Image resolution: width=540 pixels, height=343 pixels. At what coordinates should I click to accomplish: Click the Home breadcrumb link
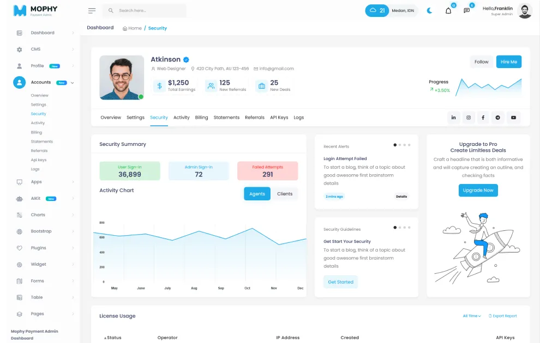pos(132,28)
